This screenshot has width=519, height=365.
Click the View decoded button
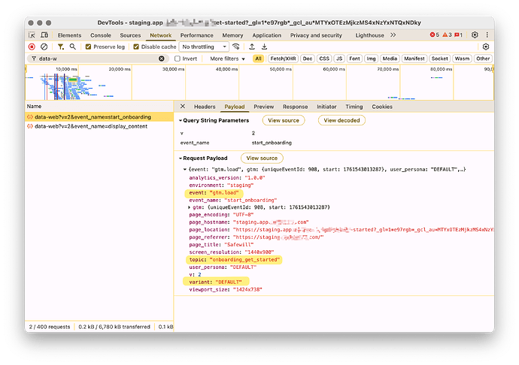(x=341, y=120)
